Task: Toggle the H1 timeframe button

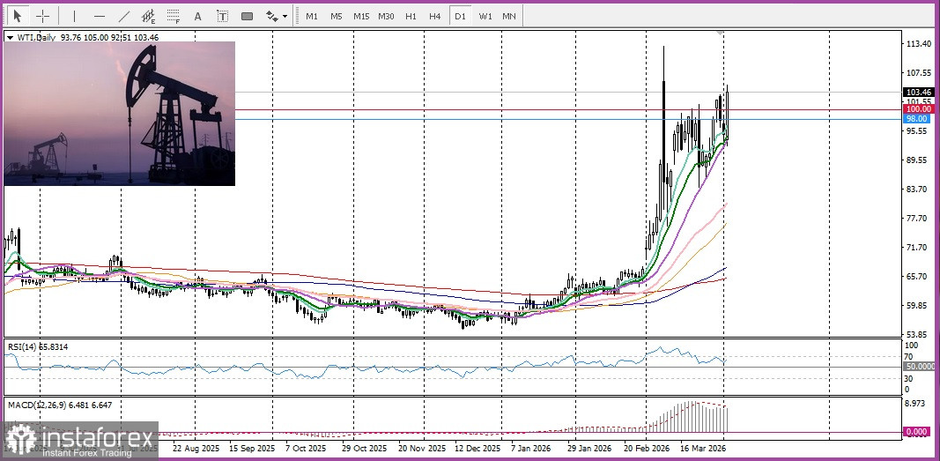Action: tap(411, 16)
